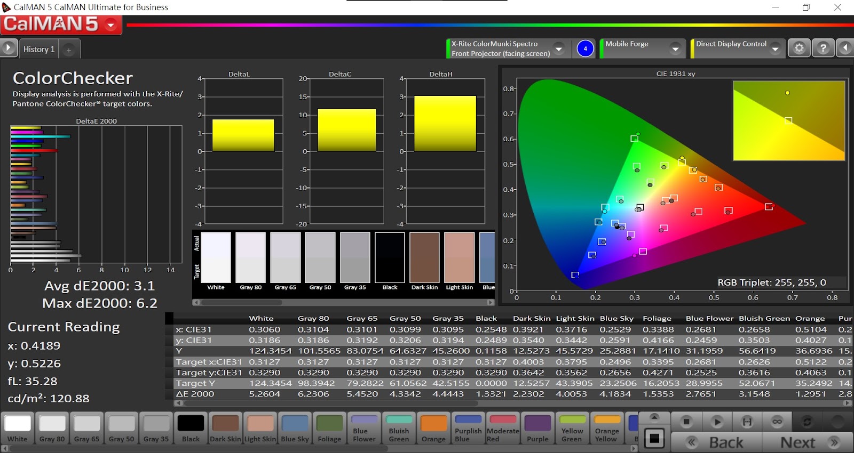Image resolution: width=854 pixels, height=453 pixels.
Task: Click the White column header in table
Action: [261, 318]
